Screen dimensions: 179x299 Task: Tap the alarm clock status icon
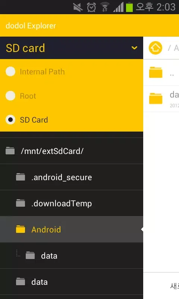[x=91, y=7]
